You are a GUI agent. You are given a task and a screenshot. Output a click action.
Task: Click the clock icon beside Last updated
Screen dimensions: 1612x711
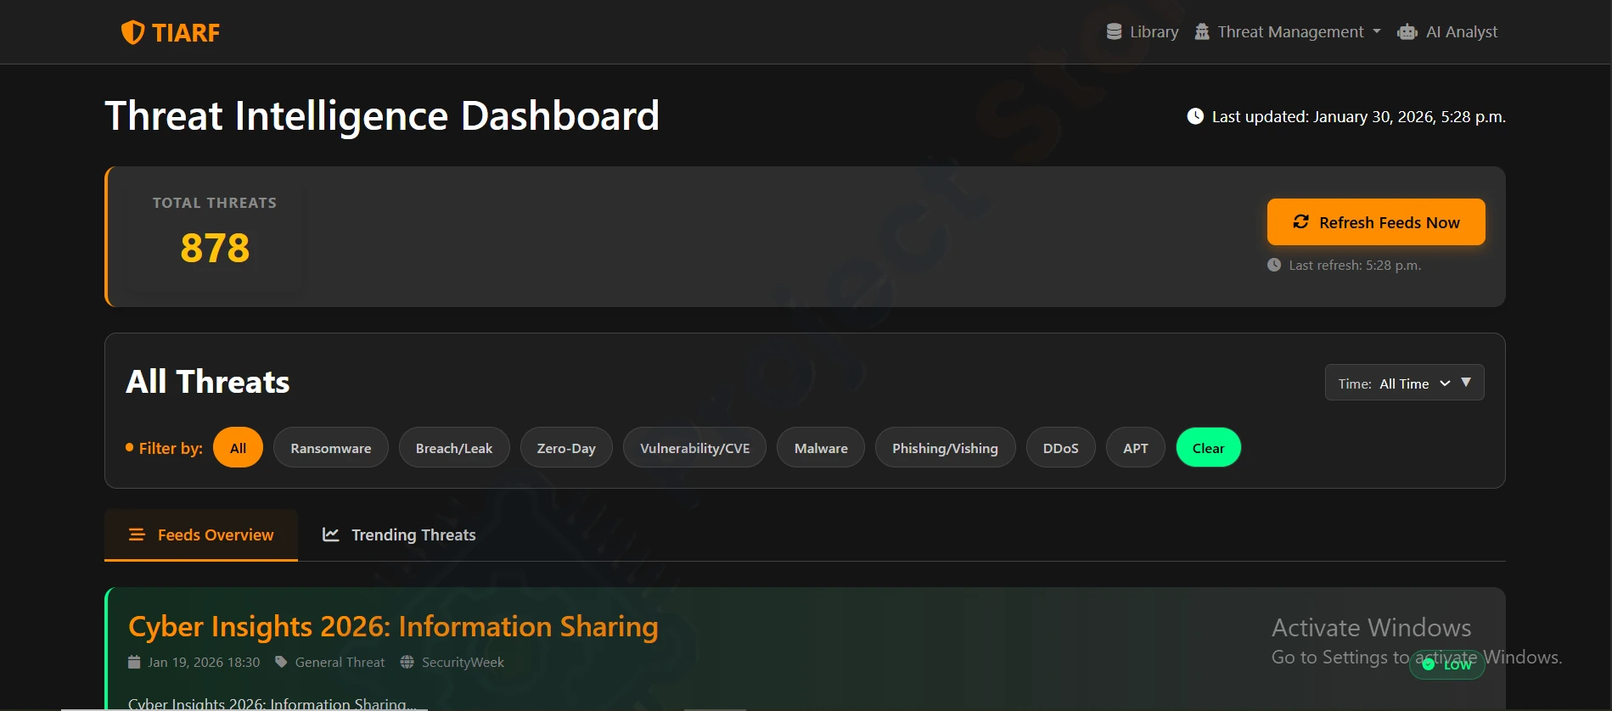tap(1195, 116)
